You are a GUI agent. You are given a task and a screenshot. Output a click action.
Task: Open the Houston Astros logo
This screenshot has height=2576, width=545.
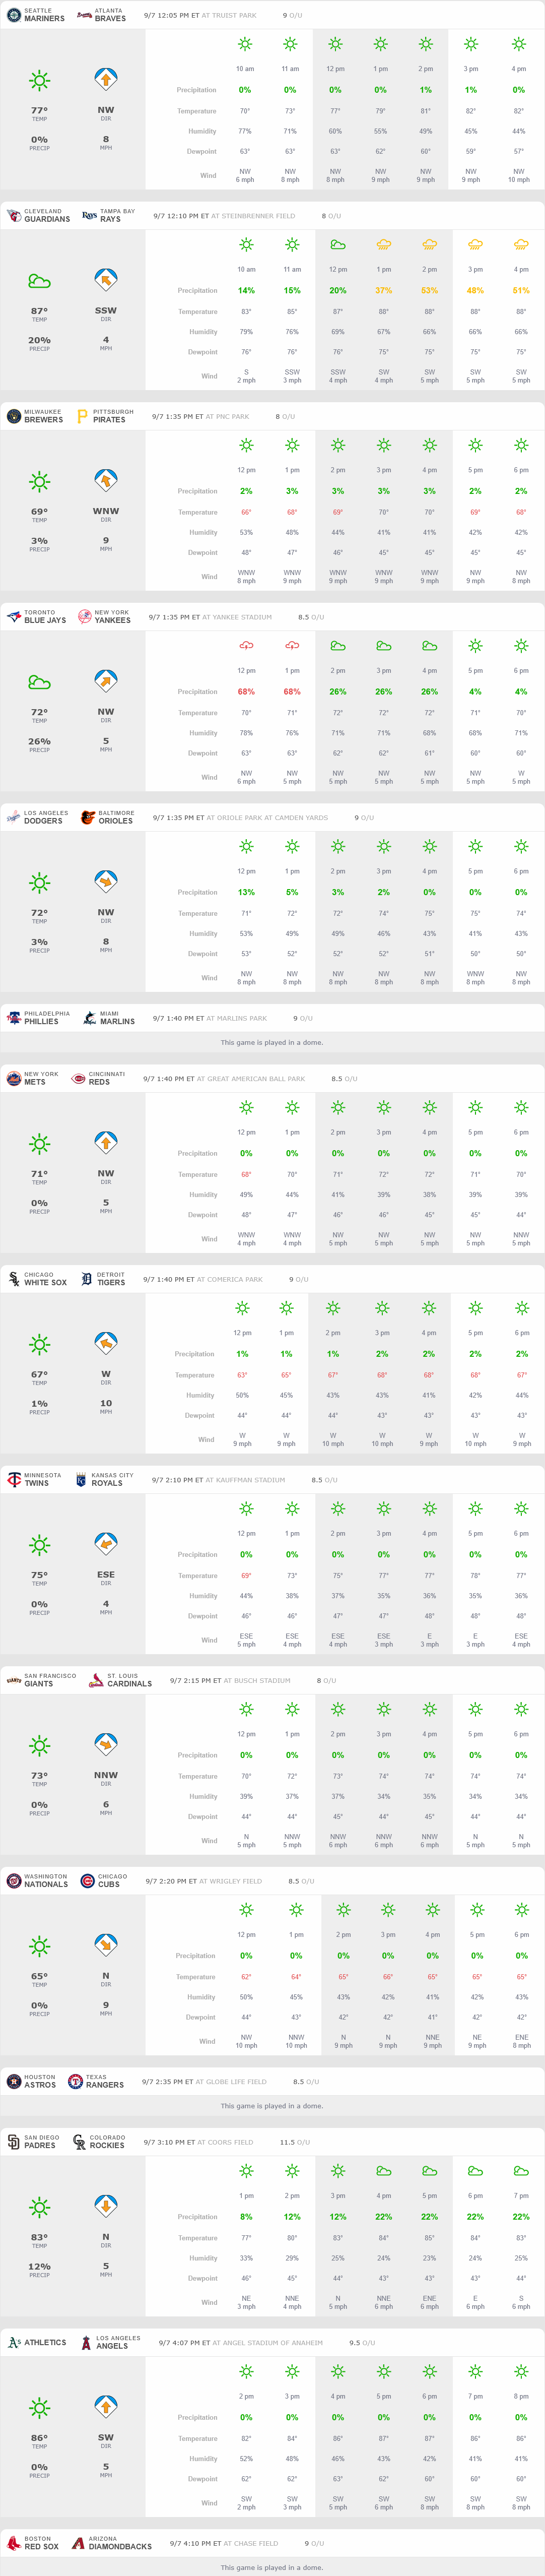(14, 2081)
